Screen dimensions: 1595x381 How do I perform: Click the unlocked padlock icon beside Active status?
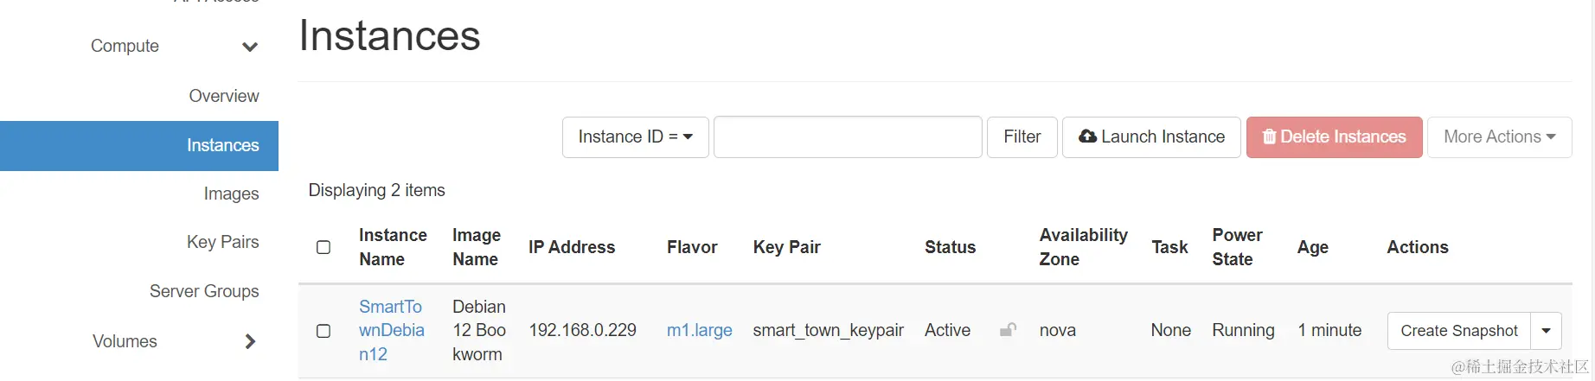coord(1008,330)
